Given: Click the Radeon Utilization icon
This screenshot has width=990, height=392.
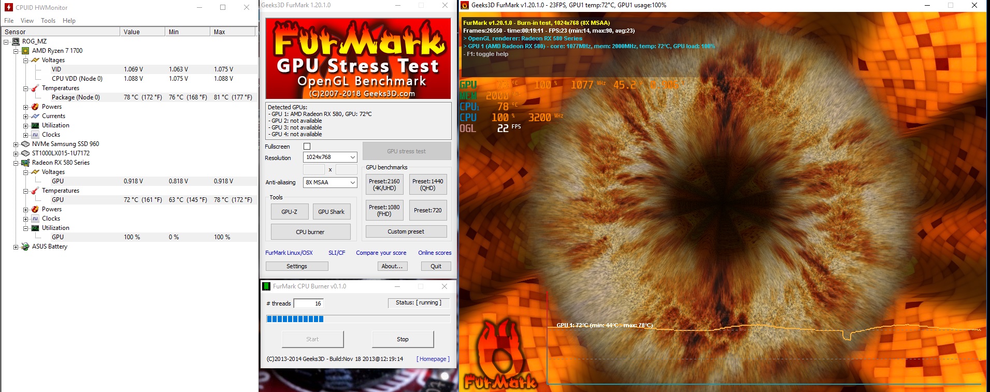Looking at the screenshot, I should 35,228.
